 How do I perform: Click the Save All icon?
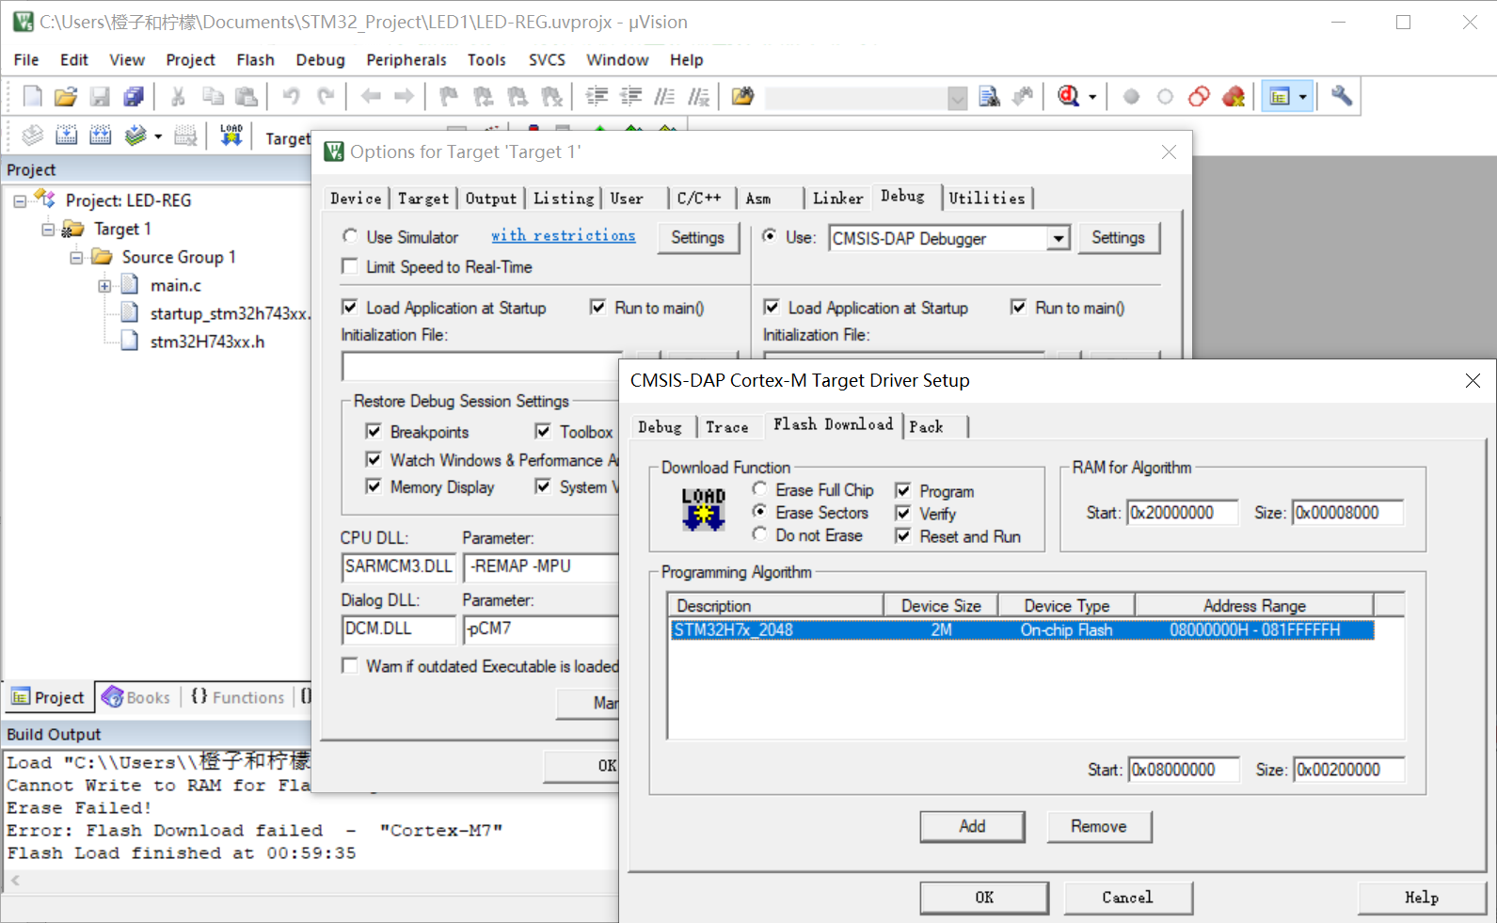(134, 96)
